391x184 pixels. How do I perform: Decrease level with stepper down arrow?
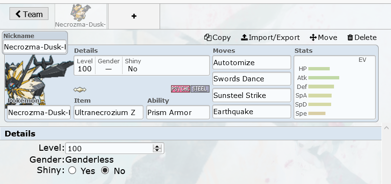[157, 150]
